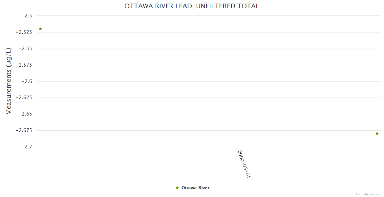Click the lower-right data point near -2.675
Viewport: 384px width, 197px height.
click(377, 134)
